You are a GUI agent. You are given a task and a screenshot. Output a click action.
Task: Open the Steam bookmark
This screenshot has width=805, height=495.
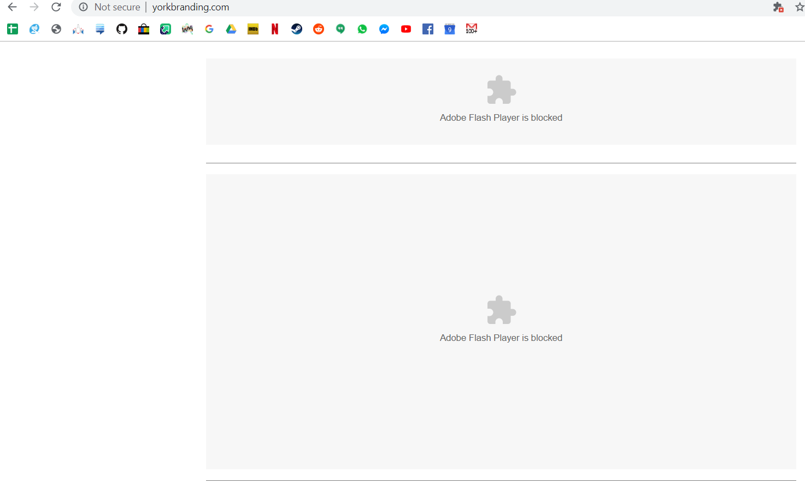pos(297,29)
